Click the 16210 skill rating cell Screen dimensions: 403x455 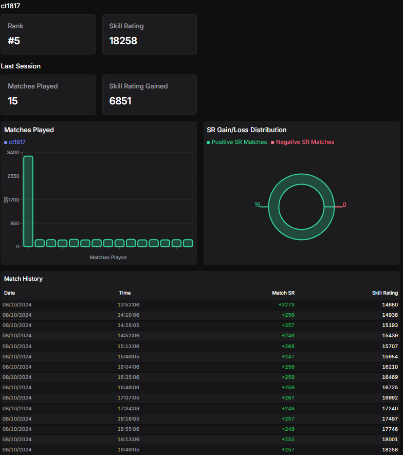(390, 367)
